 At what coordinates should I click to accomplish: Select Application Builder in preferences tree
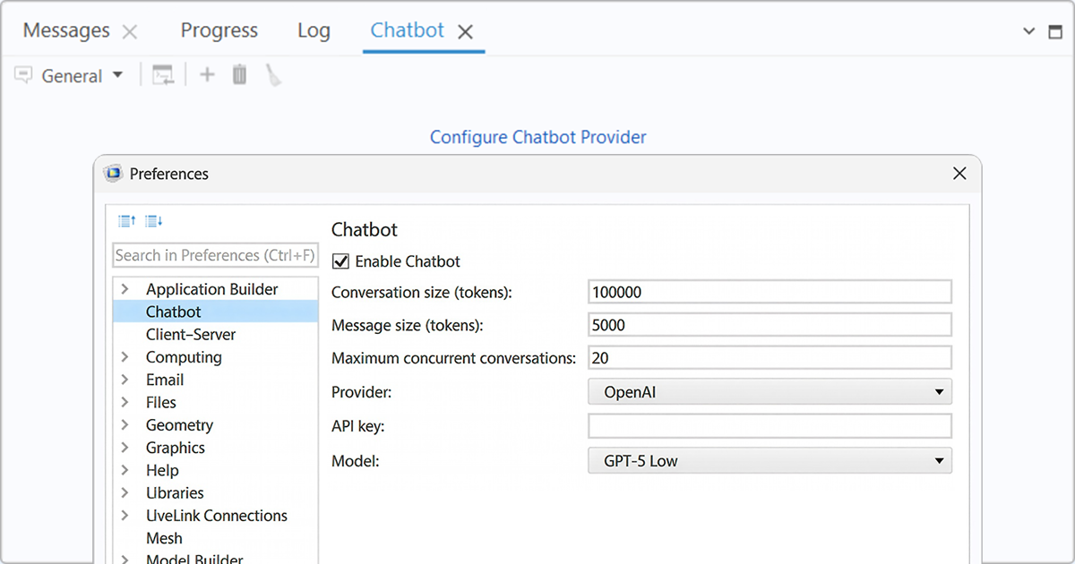click(211, 289)
